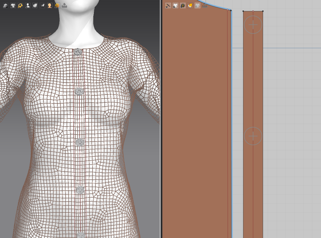This screenshot has width=321, height=238.
Task: Toggle the 3D garment display shirt icon
Action: (13, 5)
